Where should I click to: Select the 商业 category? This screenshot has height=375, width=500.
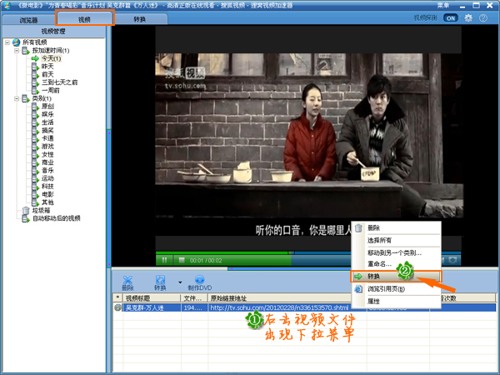pyautogui.click(x=47, y=162)
